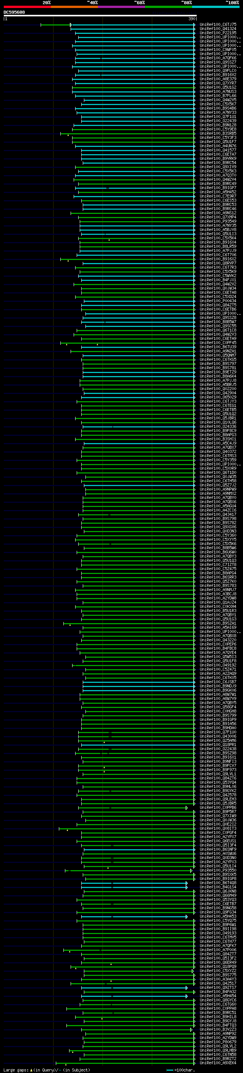The width and height of the screenshot is (243, 1073).
Task: Select the last hit UniRef100_A9XEK4
Action: pos(218,1062)
